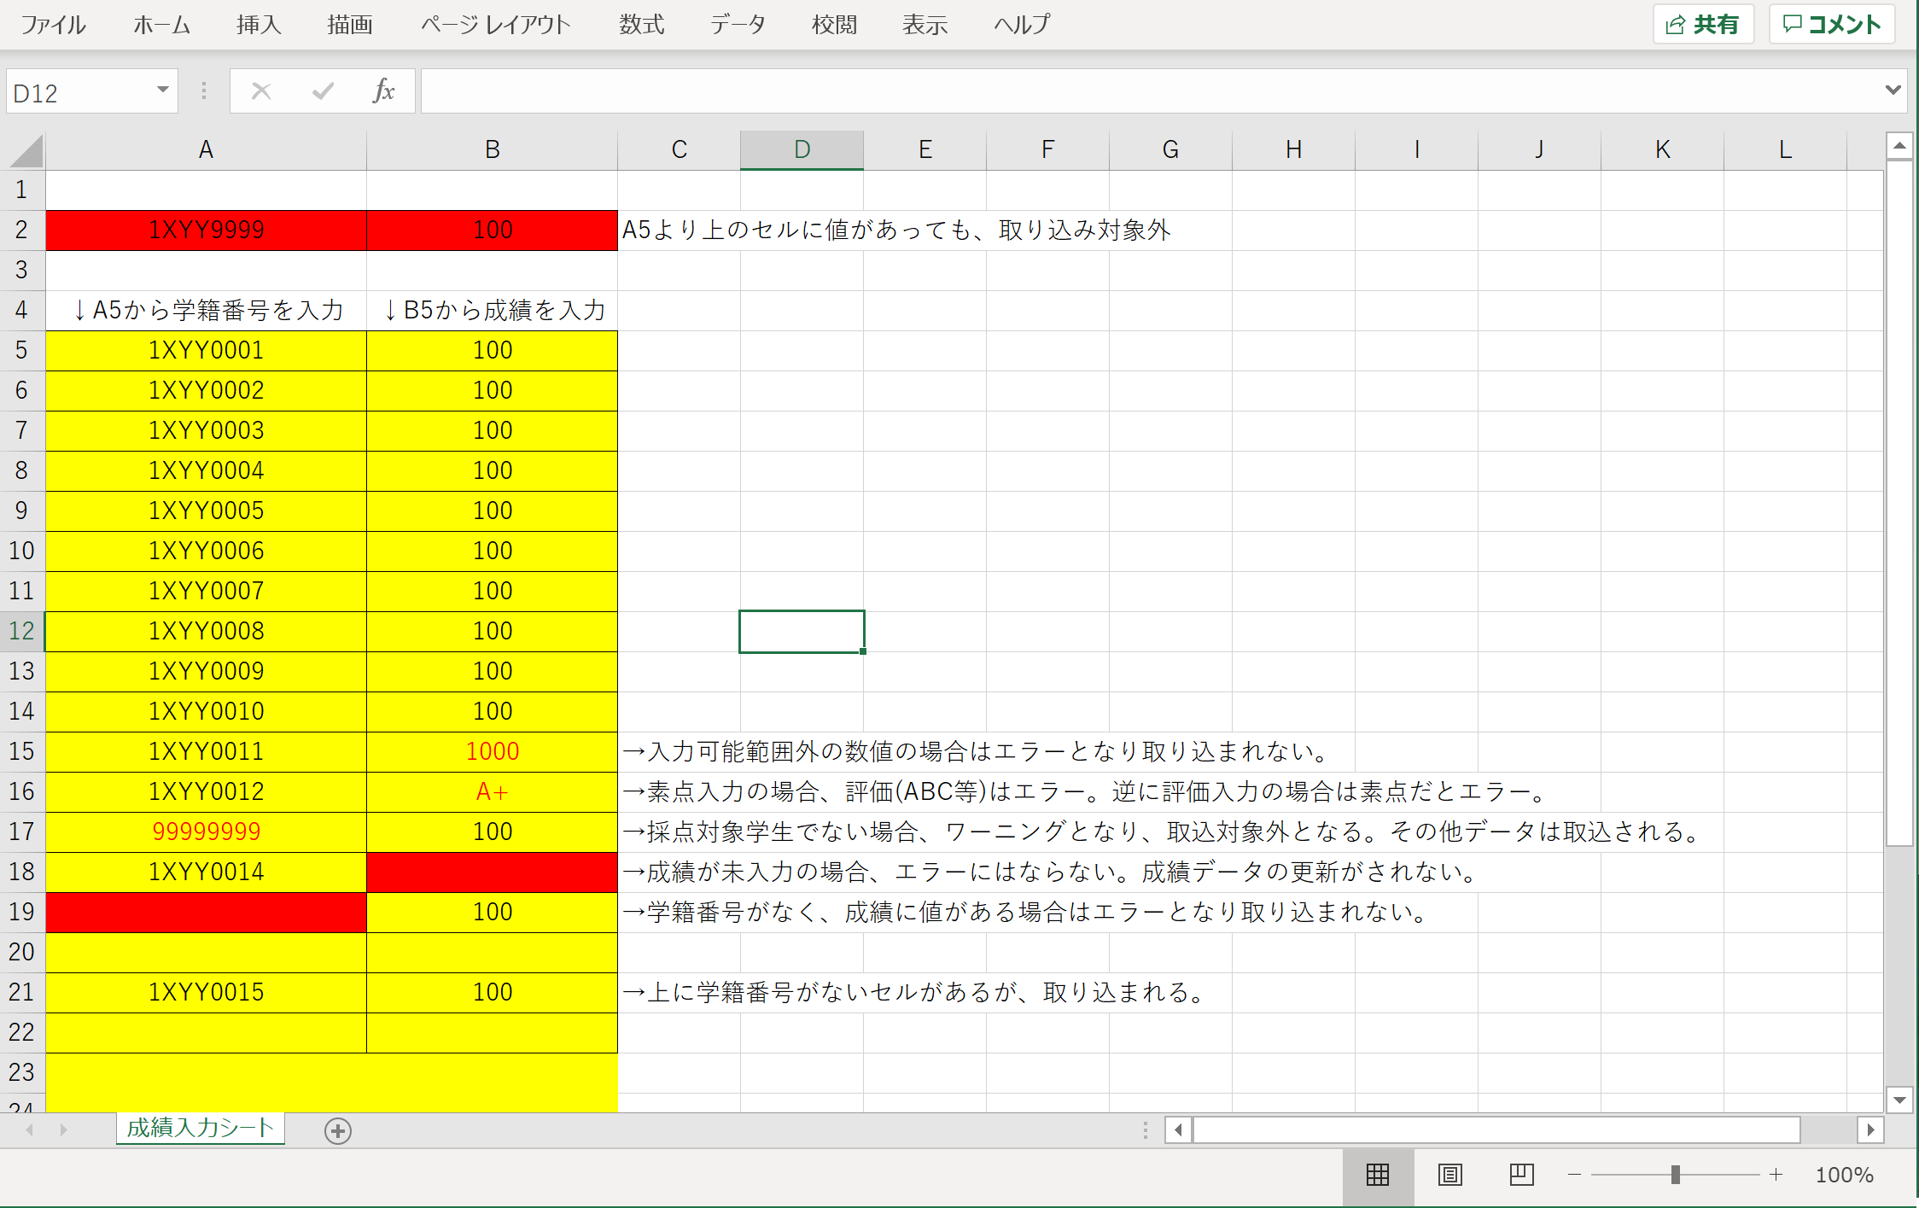Open the ホーム ribbon tab
1919x1208 pixels.
(x=161, y=25)
